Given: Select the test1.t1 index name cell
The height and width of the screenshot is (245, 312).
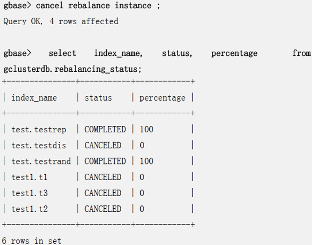Looking at the screenshot, I should [29, 177].
